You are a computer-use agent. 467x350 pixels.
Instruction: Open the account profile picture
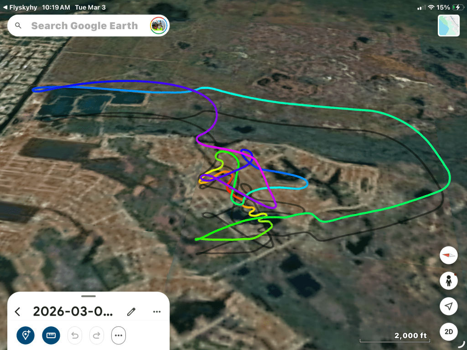pyautogui.click(x=158, y=26)
